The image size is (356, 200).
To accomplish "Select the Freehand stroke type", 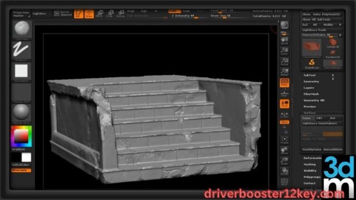I will (21, 51).
